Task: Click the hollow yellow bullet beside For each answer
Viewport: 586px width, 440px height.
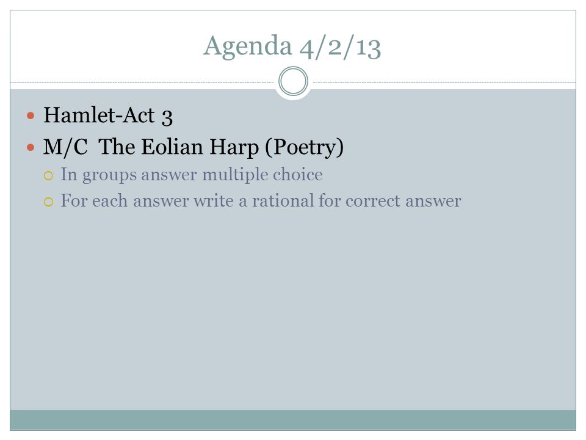Action: coord(49,202)
